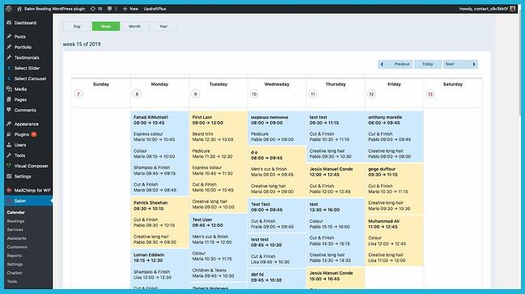Open Jesús Manuel Conde 12:00 booking

(336, 180)
